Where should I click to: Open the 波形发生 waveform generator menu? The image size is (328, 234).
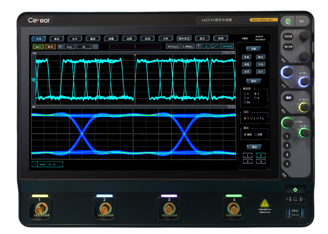coord(184,39)
